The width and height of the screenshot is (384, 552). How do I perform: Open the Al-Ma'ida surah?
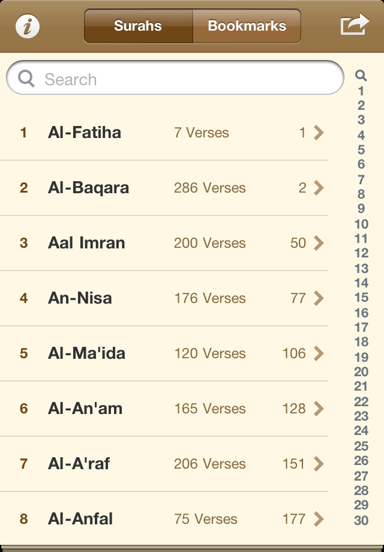(86, 353)
